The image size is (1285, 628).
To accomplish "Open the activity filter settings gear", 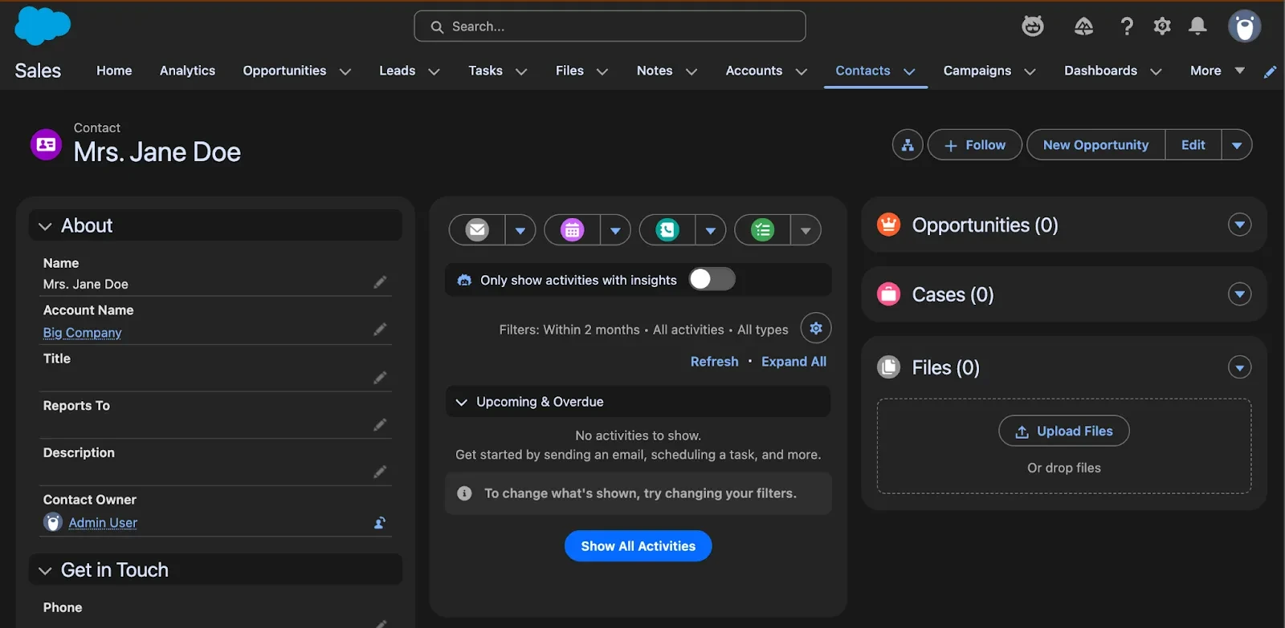I will pos(816,328).
